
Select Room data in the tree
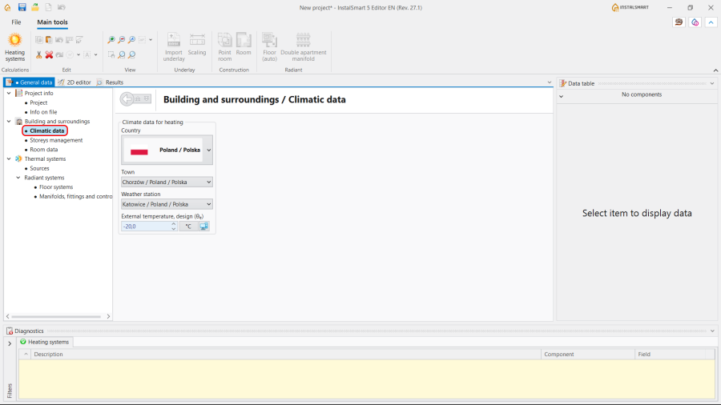point(44,150)
